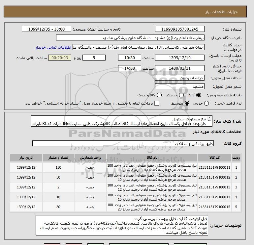Click the goods group field دارو، پزشکی و سلامت
Image resolution: width=254 pixels, height=245 pixels.
tap(123, 143)
